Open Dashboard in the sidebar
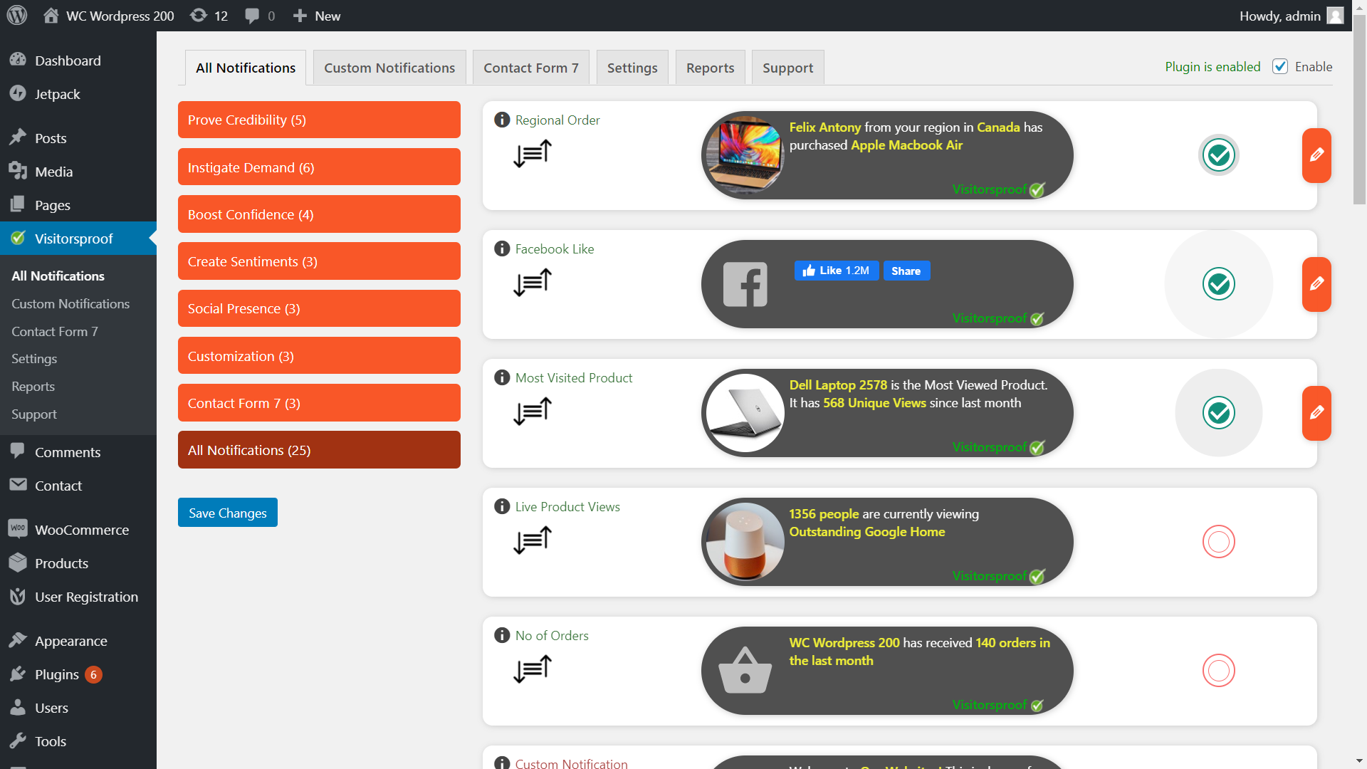 click(x=78, y=61)
